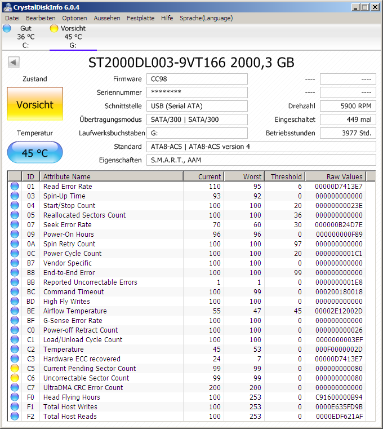Click the Schnittstelle field USB (Serial ATA)
Image resolution: width=383 pixels, height=429 pixels.
[x=197, y=106]
